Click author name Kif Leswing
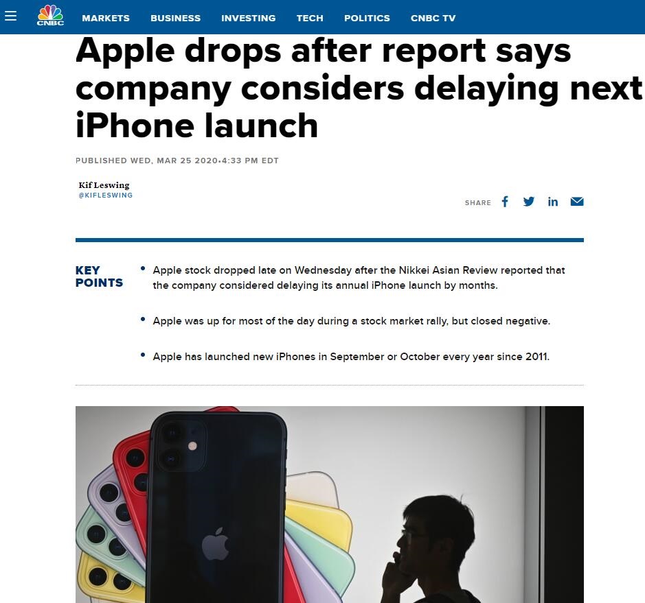Screen dimensions: 645x603 (x=104, y=185)
